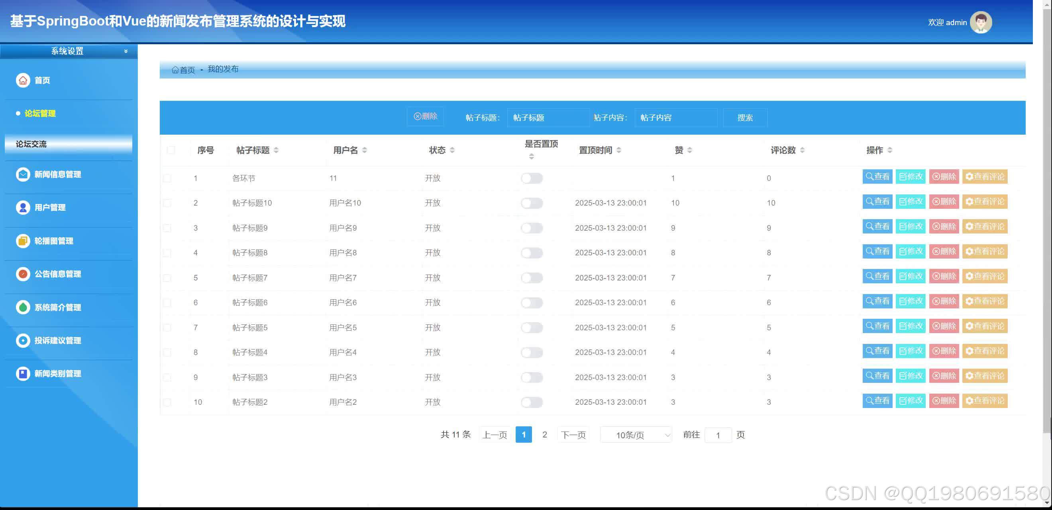
Task: Open the 10条/页 page size dropdown
Action: 635,435
